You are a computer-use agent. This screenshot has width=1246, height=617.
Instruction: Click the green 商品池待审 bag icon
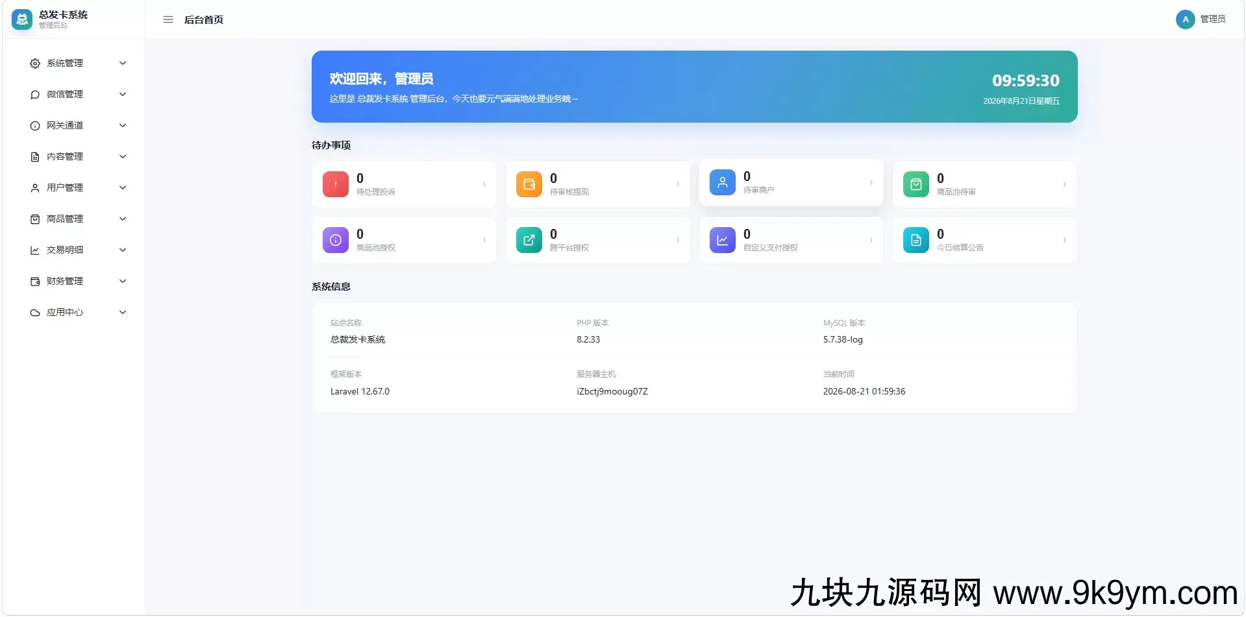coord(916,184)
